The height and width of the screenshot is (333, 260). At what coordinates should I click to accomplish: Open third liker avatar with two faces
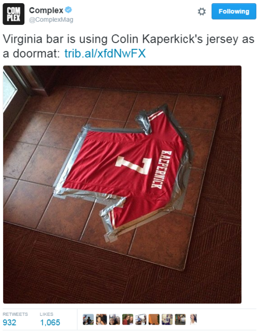point(114,319)
